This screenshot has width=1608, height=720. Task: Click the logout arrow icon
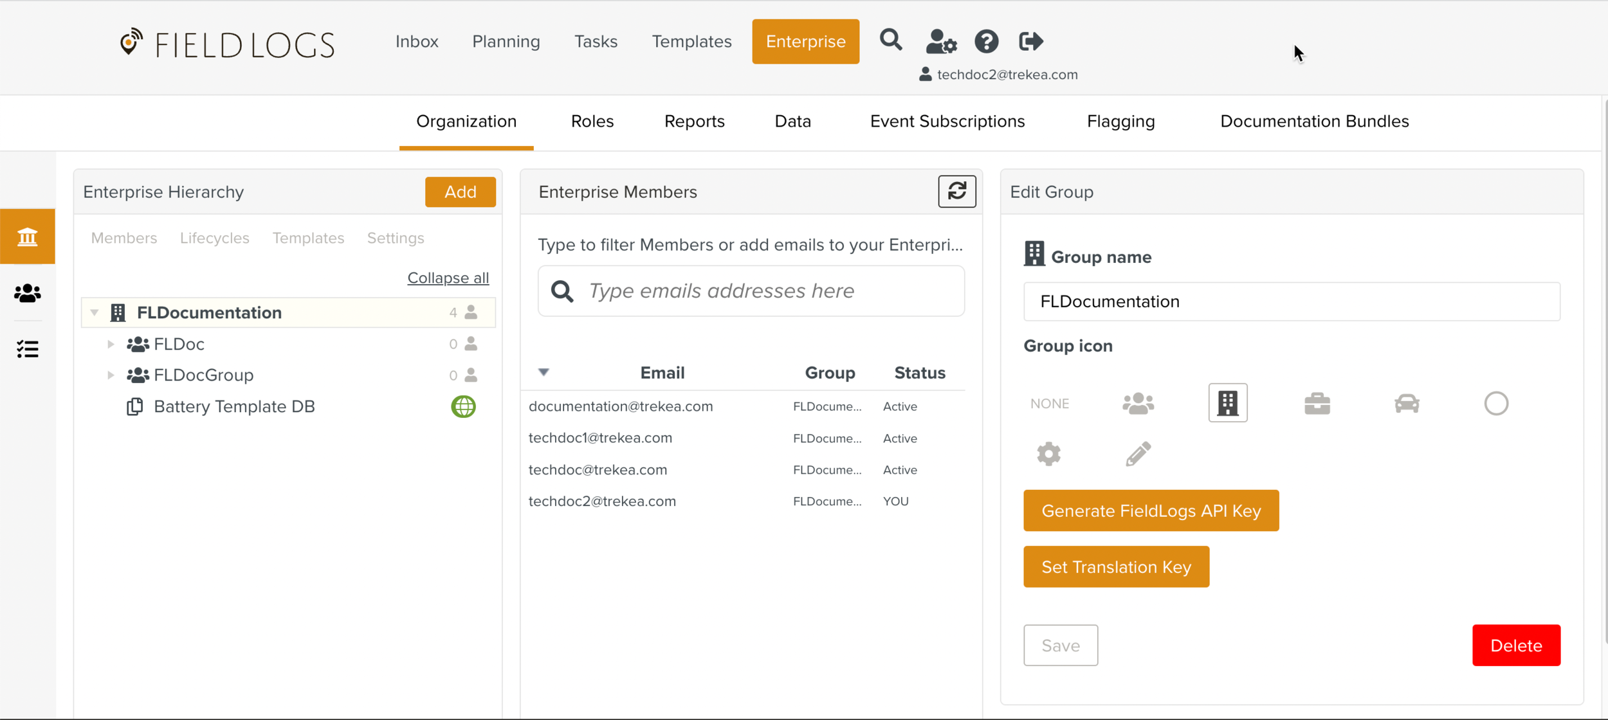point(1030,42)
